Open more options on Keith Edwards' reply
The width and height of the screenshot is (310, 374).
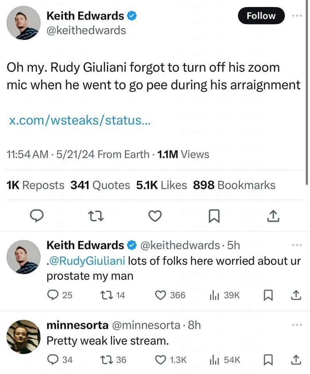click(x=298, y=245)
